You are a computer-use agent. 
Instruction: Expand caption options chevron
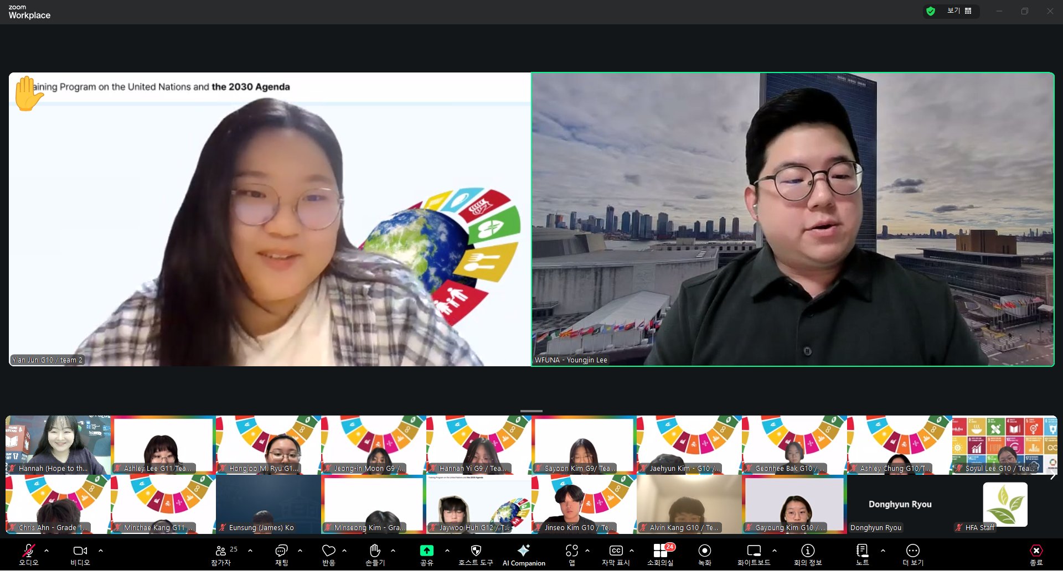pyautogui.click(x=632, y=551)
